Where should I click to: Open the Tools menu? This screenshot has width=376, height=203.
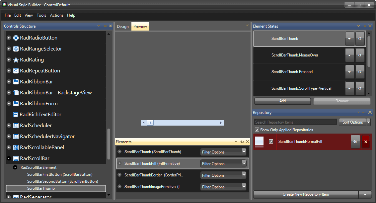coord(41,15)
